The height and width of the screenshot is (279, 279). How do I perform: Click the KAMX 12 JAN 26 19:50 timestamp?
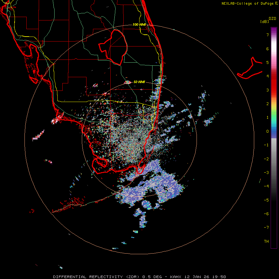click(x=198, y=277)
